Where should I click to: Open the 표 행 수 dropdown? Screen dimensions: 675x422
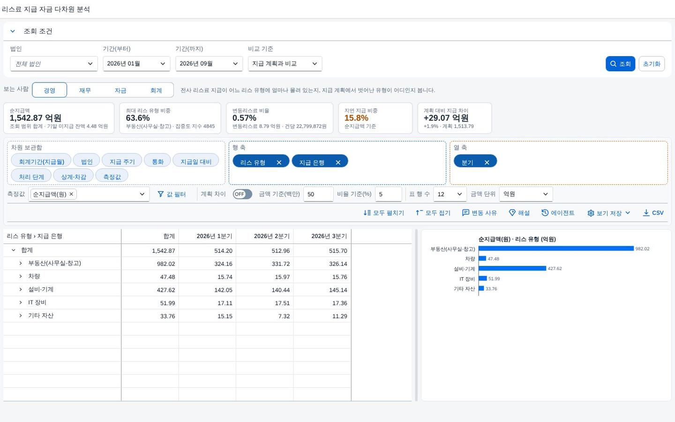[x=450, y=194]
